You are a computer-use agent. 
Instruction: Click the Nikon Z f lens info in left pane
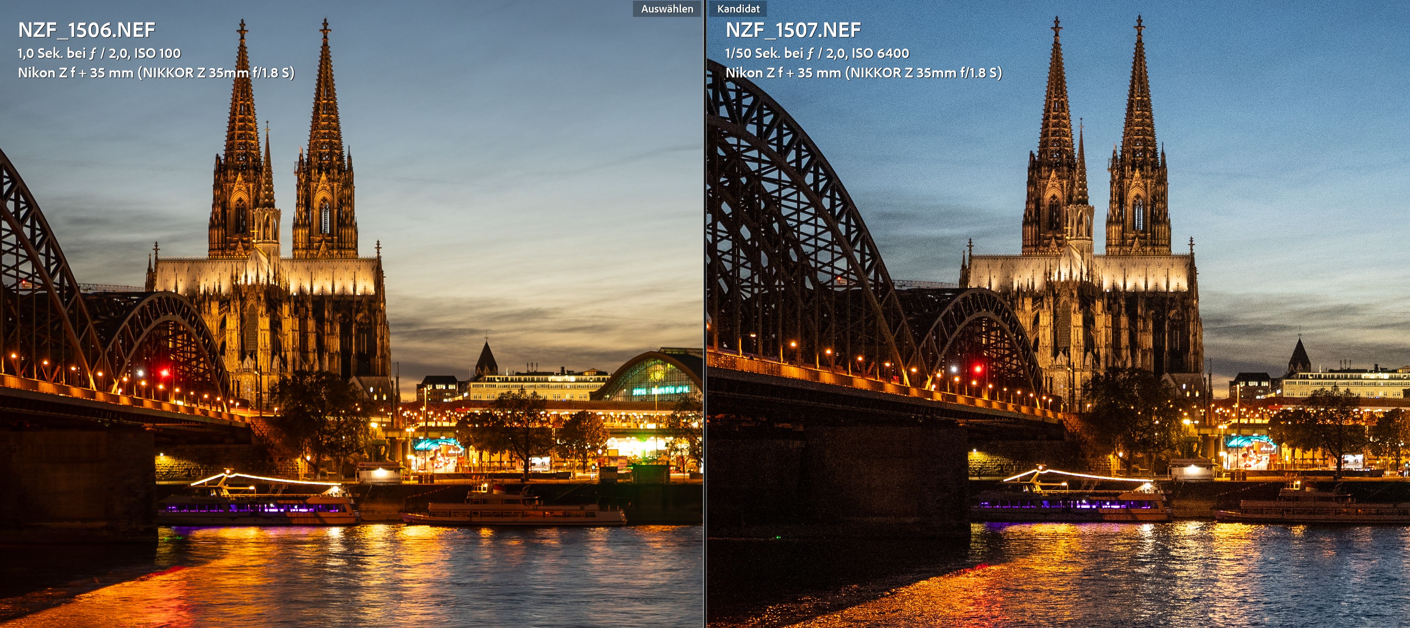coord(156,73)
